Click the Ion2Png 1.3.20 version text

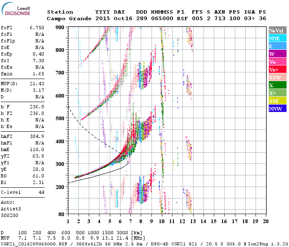pyautogui.click(x=268, y=244)
